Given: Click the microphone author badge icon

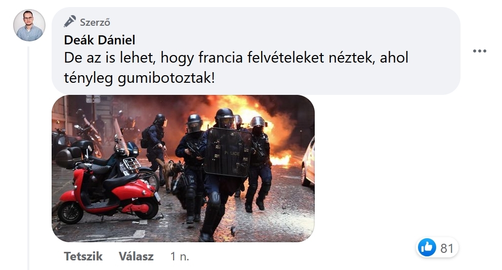Looking at the screenshot, I should pos(70,22).
